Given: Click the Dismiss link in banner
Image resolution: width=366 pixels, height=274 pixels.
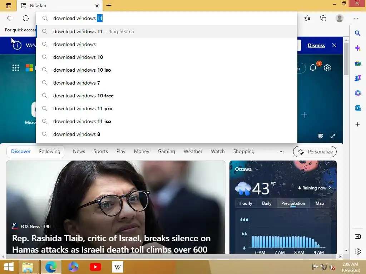Looking at the screenshot, I should (316, 45).
